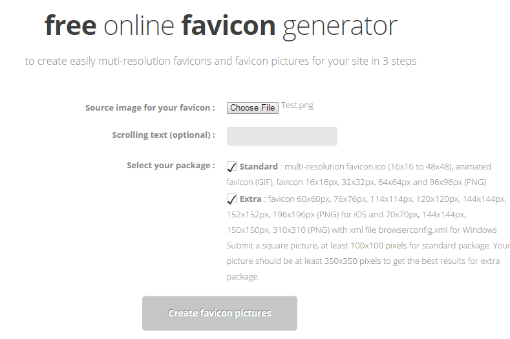Screen dimensions: 510x339
Task: Click the bold Standard package label
Action: [259, 167]
